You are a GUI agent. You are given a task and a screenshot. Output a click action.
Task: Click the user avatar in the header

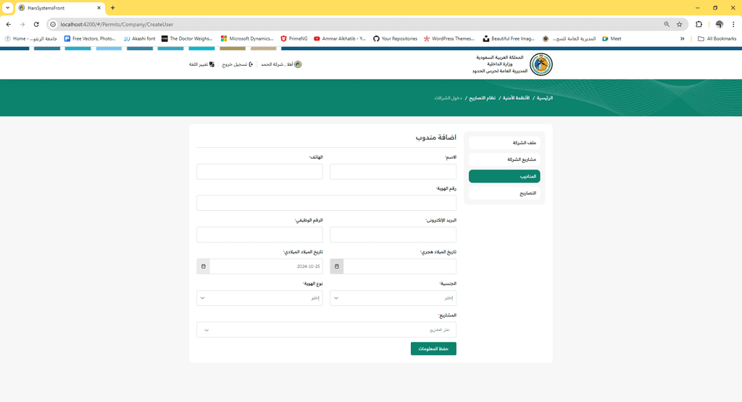tap(298, 64)
